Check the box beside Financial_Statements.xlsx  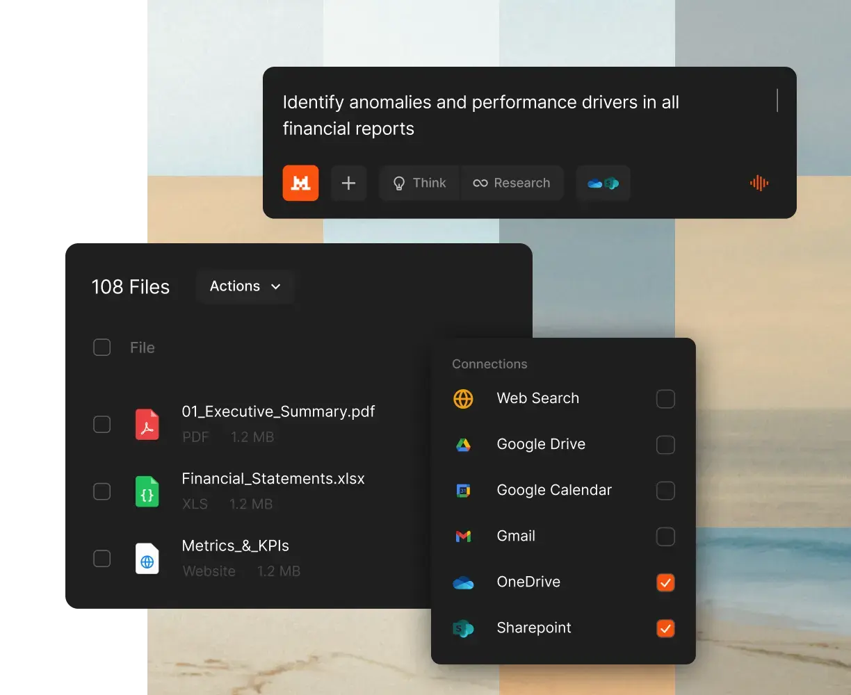[102, 491]
